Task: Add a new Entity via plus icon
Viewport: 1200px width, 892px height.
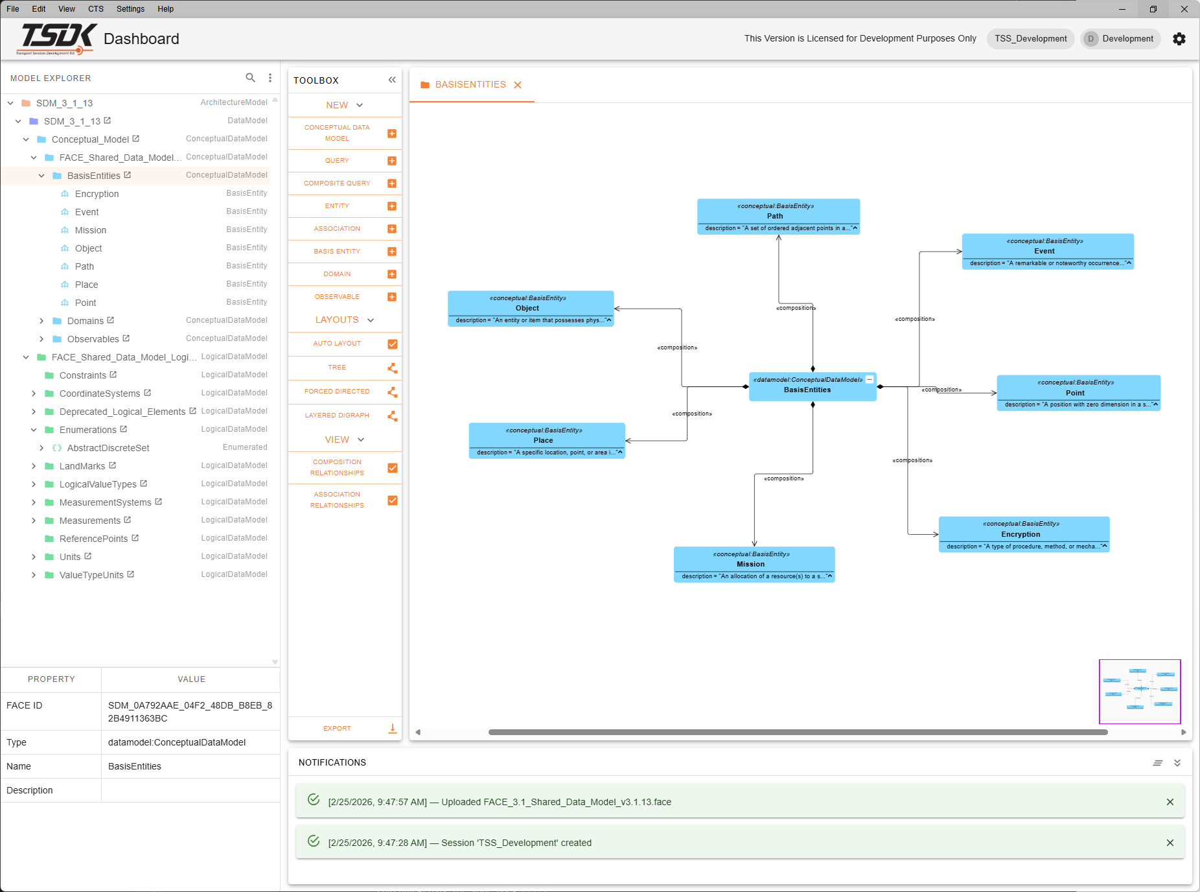Action: [392, 206]
